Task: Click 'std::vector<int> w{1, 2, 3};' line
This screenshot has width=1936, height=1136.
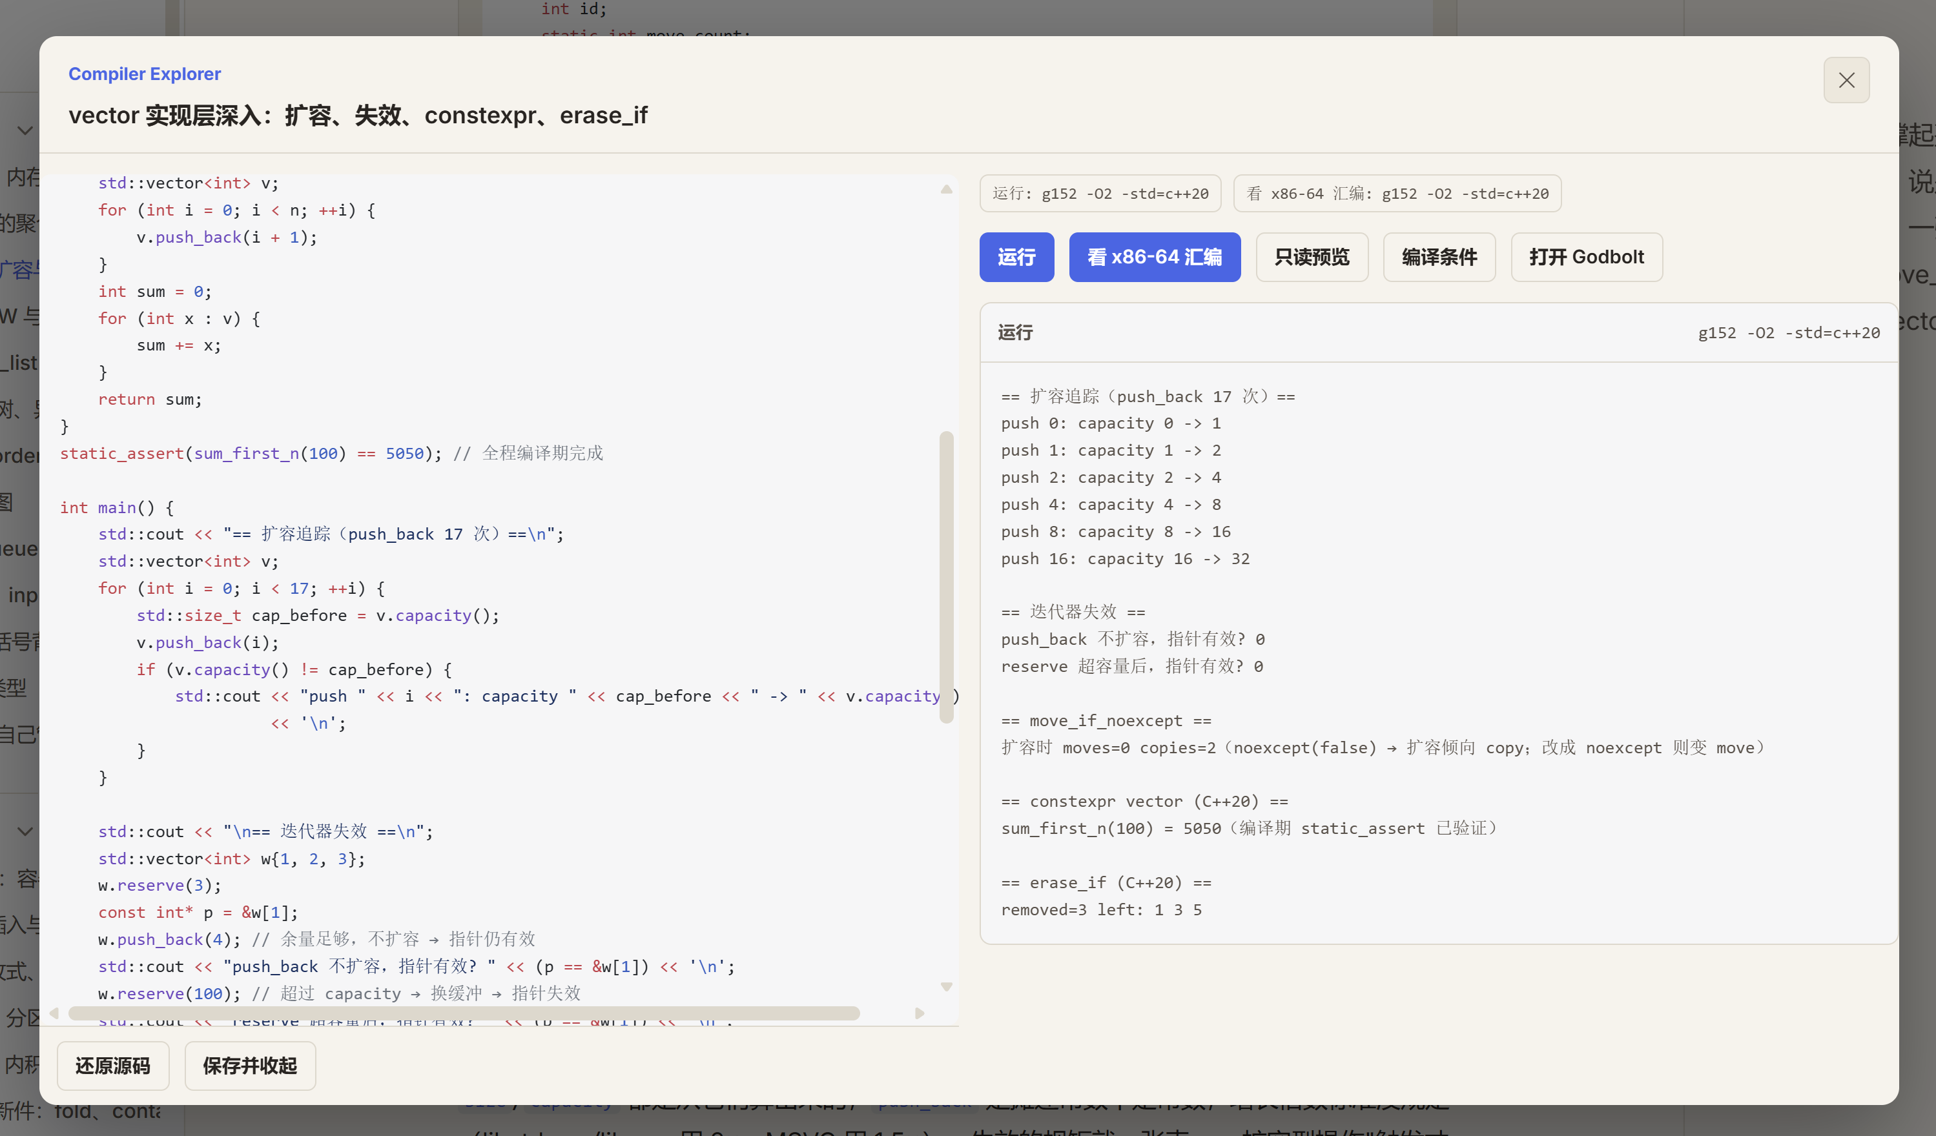Action: click(x=232, y=858)
